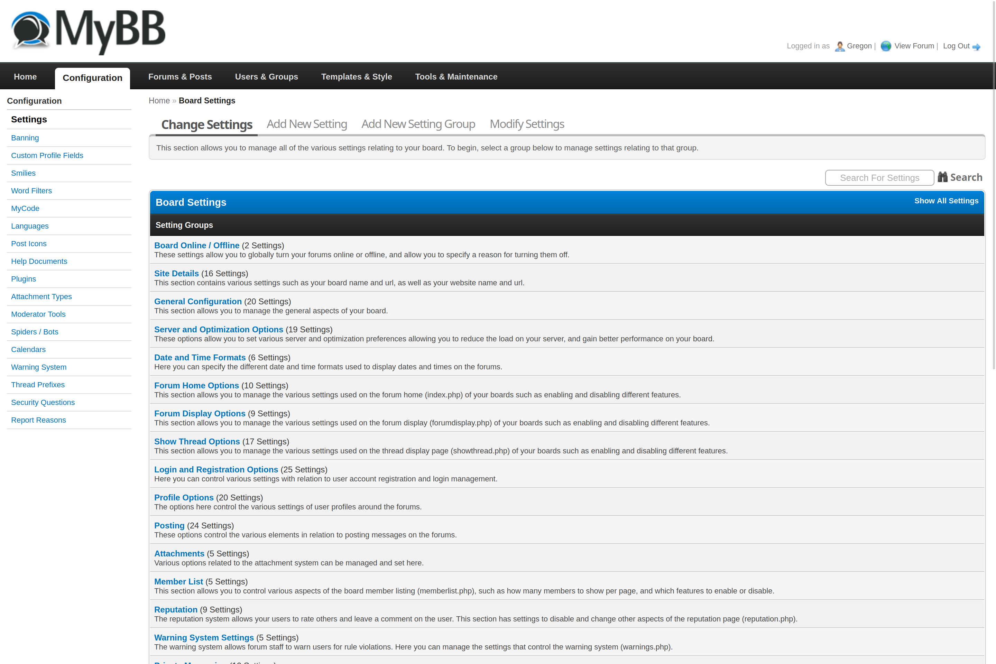996x664 pixels.
Task: Open the Tools & Maintenance menu
Action: 456,77
